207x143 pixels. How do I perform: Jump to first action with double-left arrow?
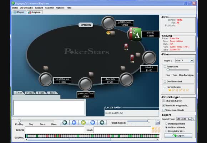click(65, 123)
